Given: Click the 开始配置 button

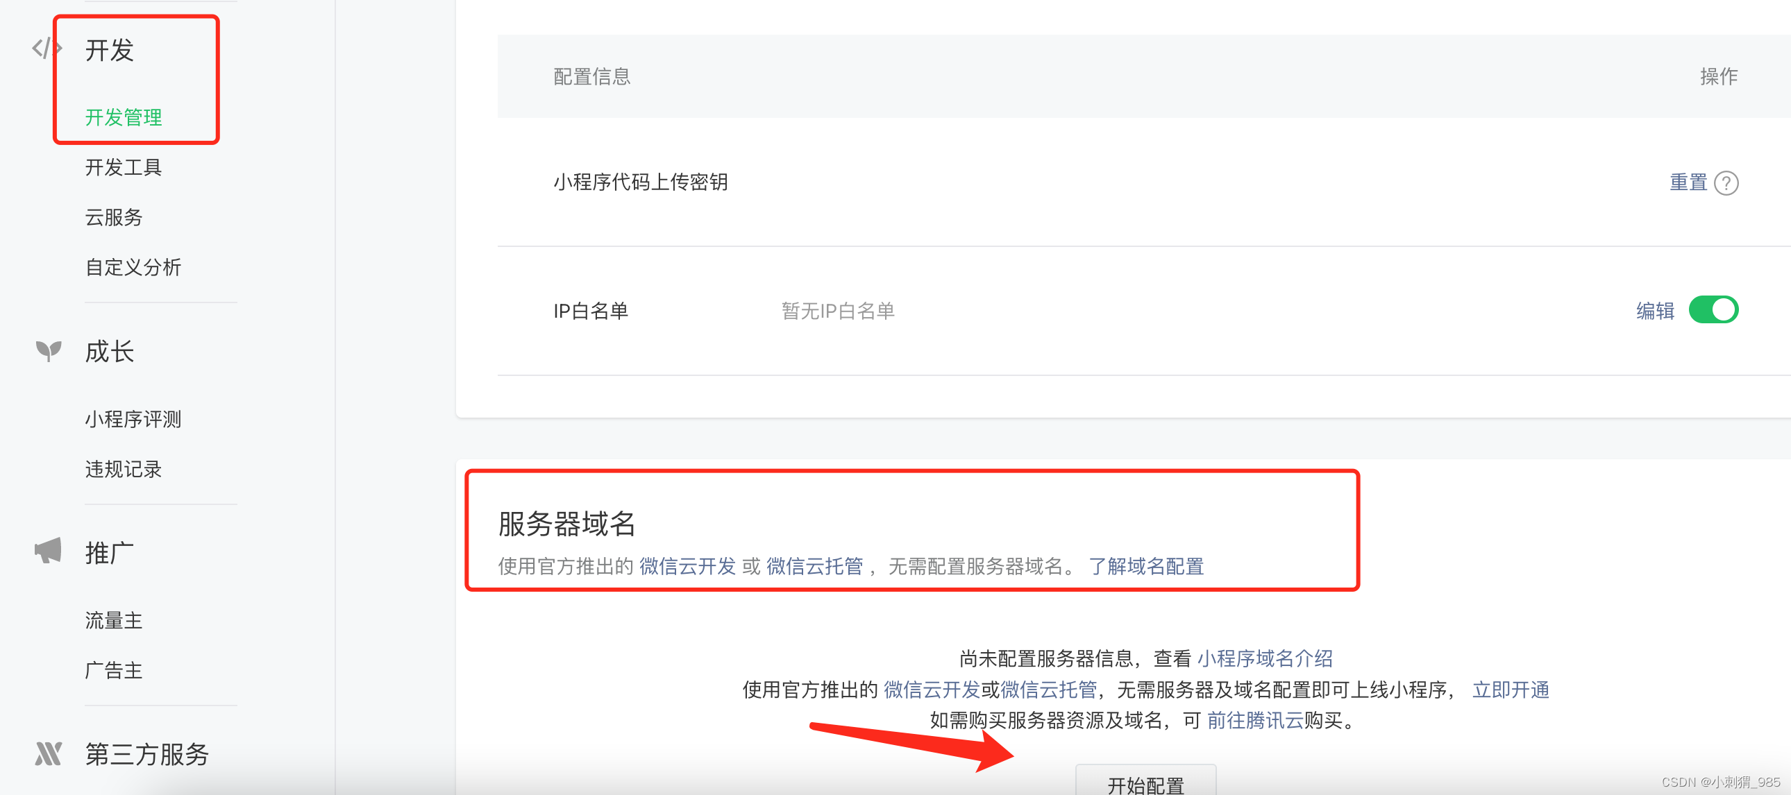Looking at the screenshot, I should point(1145,782).
